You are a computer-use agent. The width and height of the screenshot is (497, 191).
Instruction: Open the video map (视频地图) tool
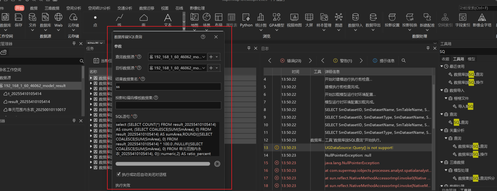[x=294, y=17]
